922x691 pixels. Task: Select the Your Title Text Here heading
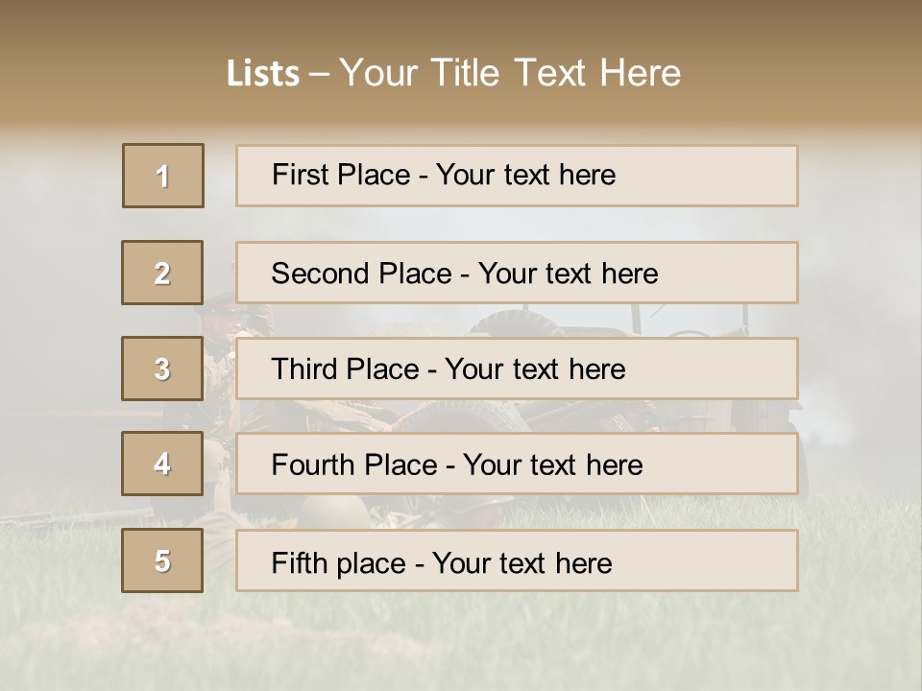point(510,73)
